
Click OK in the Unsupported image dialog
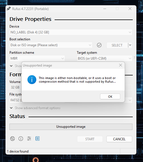pos(110,97)
